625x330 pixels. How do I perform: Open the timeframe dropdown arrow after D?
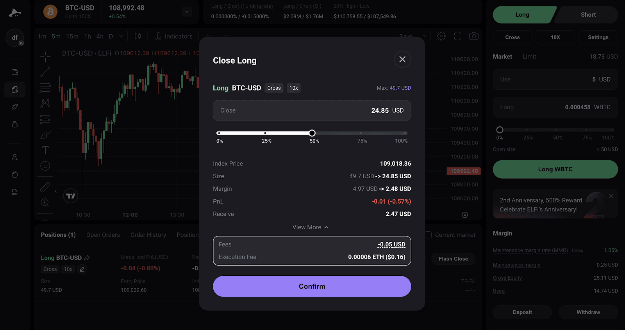coord(121,36)
